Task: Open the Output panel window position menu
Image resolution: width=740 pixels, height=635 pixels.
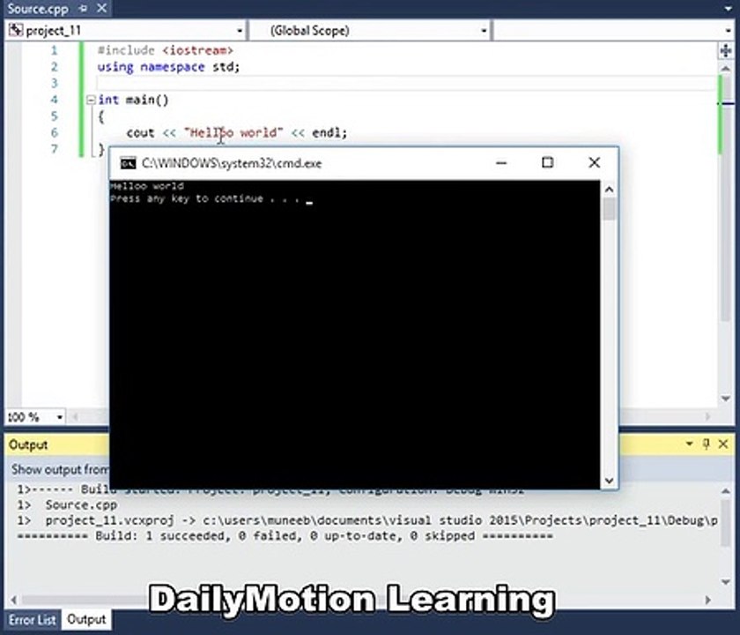Action: (690, 444)
